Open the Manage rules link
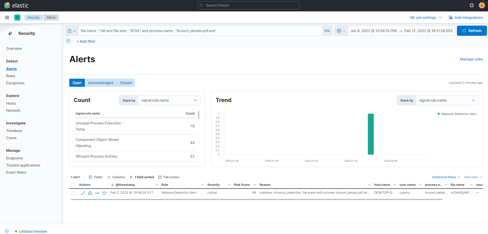This screenshot has width=488, height=234. click(471, 59)
